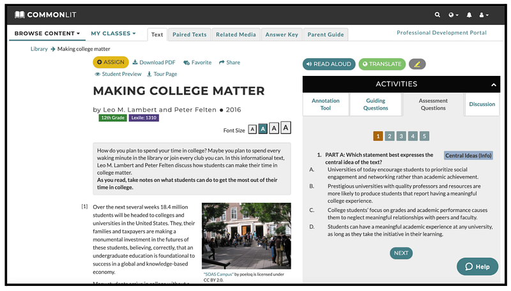This screenshot has width=511, height=291.
Task: Click paragraph marker [1]
Action: pos(84,207)
